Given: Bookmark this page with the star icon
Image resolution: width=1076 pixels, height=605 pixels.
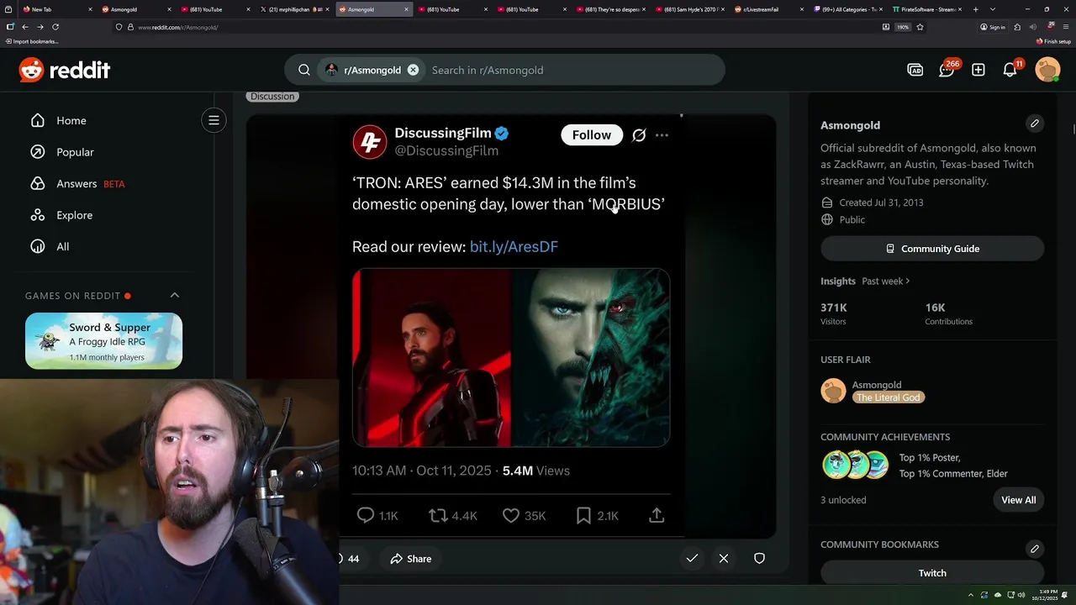Looking at the screenshot, I should [x=920, y=27].
